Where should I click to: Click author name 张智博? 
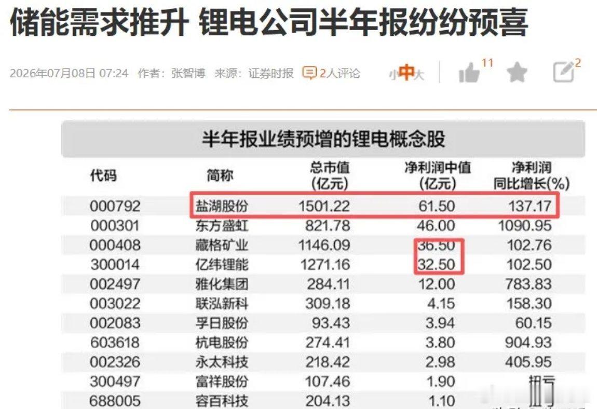pyautogui.click(x=188, y=73)
